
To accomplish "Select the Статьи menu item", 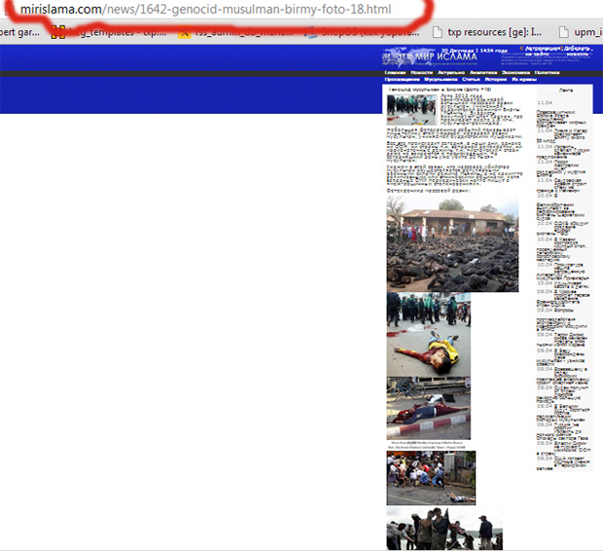I will coord(470,79).
